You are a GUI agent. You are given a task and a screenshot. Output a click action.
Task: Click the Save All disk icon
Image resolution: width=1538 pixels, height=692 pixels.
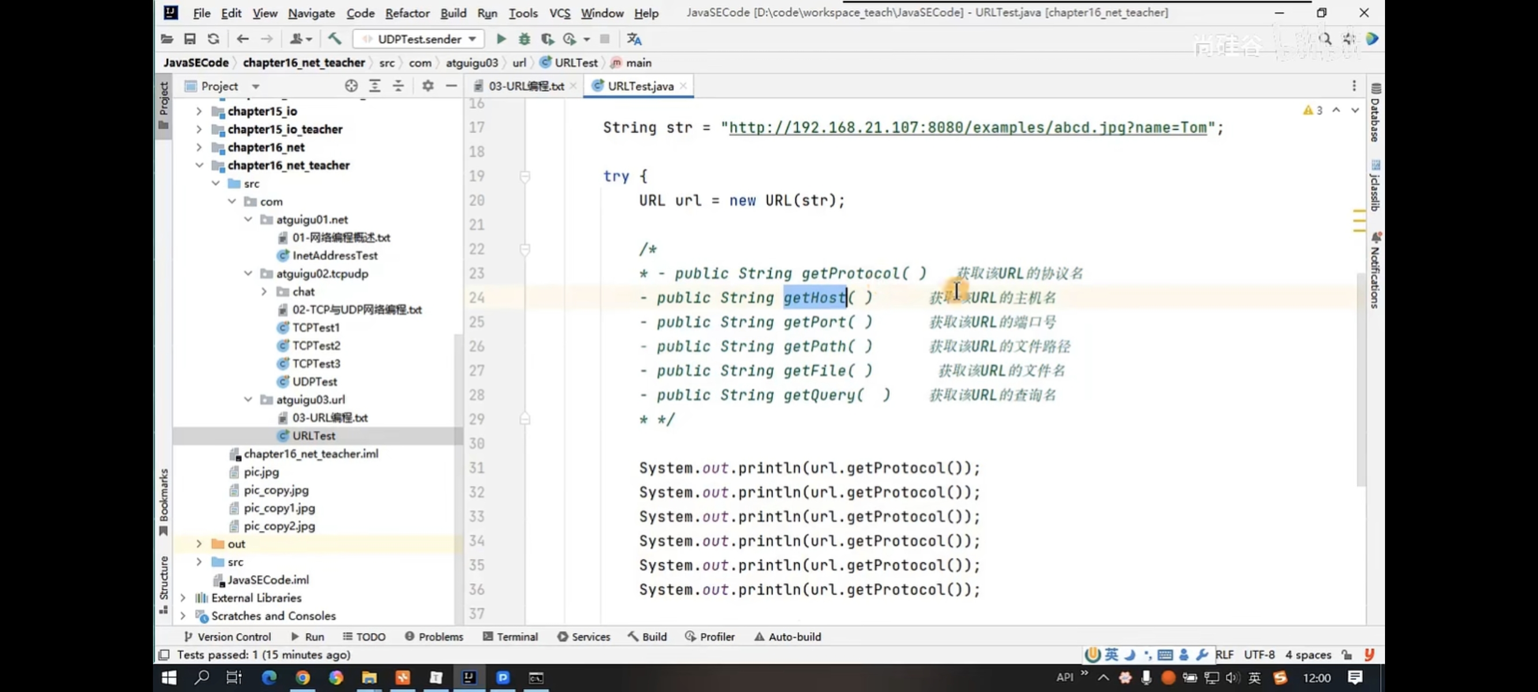coord(190,39)
